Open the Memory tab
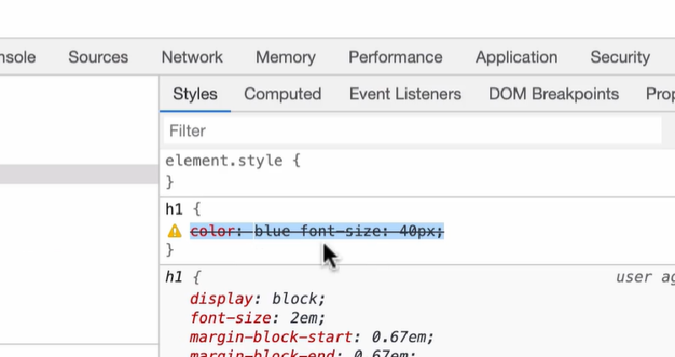Screen dimensions: 675x357 tap(286, 57)
